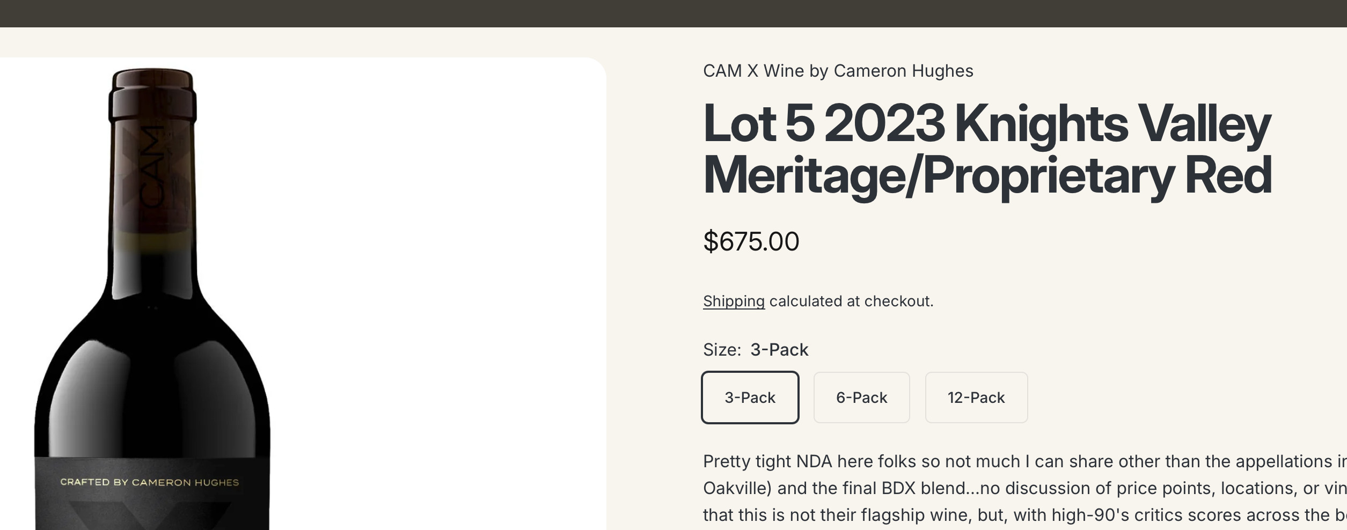Click the vendor name CAM X Wine
This screenshot has width=1347, height=530.
(x=838, y=71)
